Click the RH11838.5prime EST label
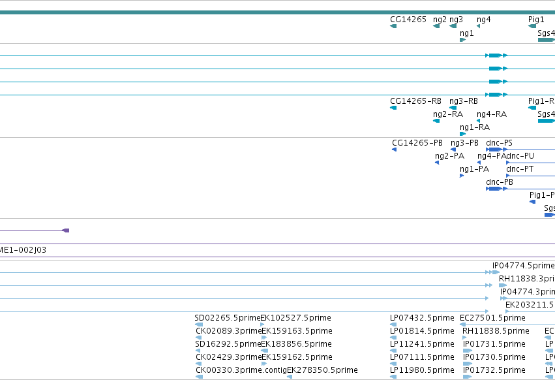555x380 pixels. click(496, 331)
